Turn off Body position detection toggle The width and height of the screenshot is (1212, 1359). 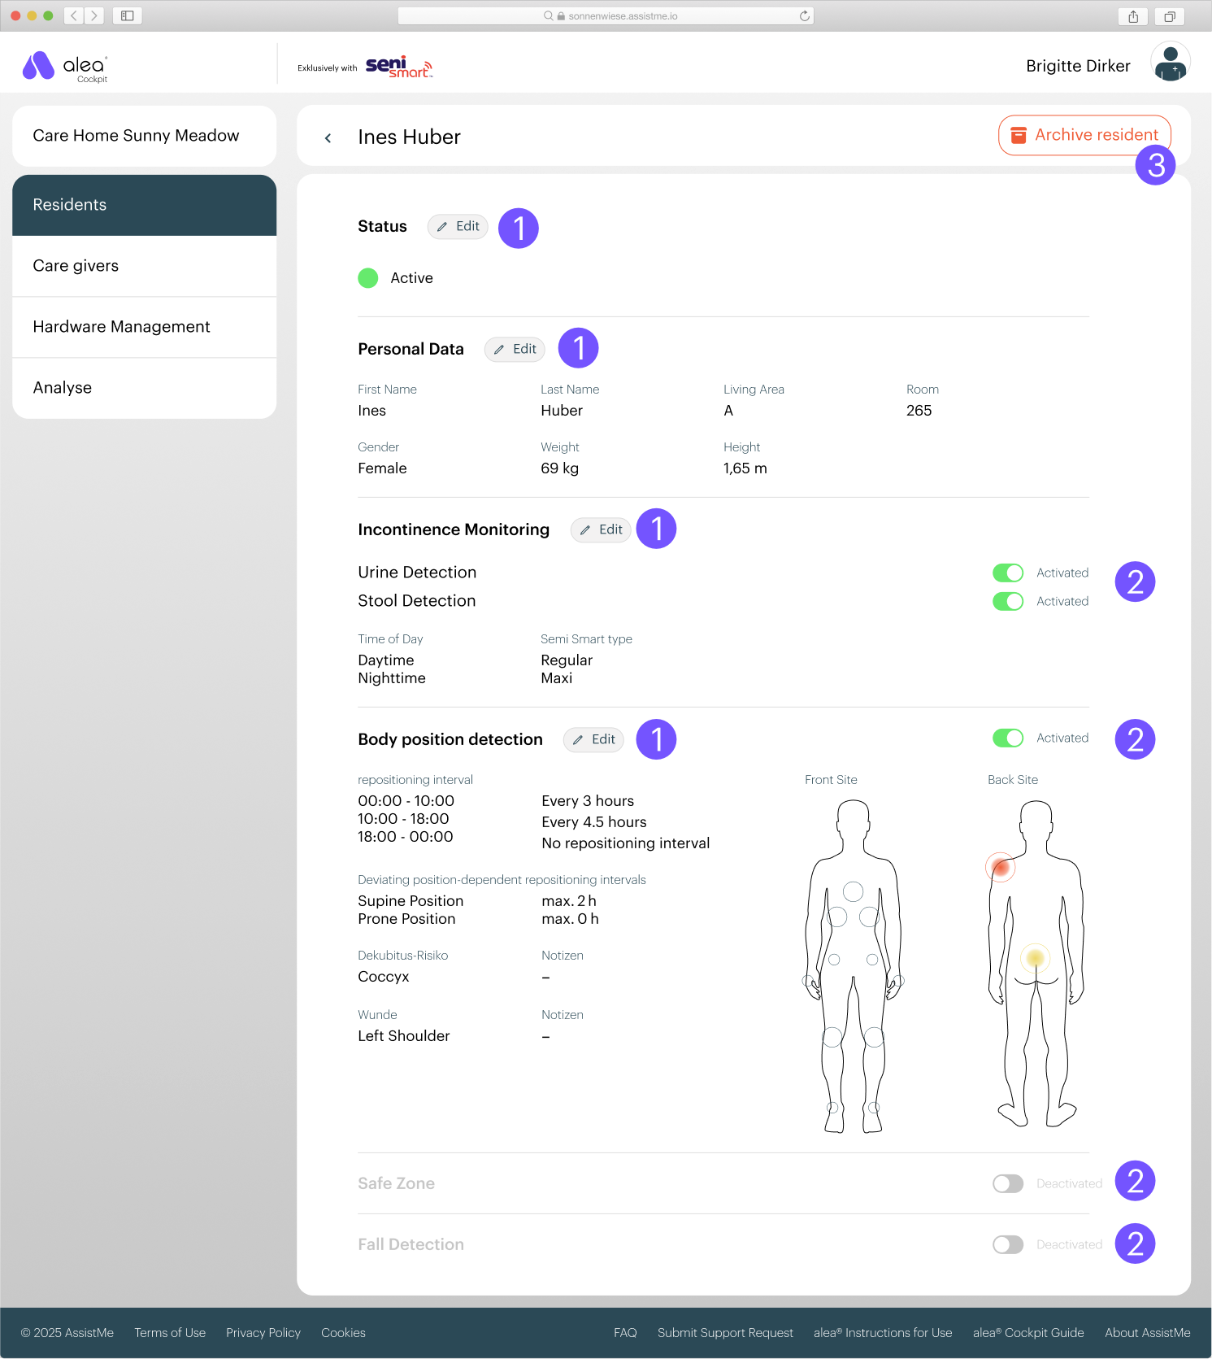tap(1008, 738)
